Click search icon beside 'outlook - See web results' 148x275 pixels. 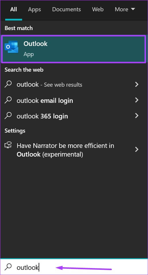pos(8,84)
